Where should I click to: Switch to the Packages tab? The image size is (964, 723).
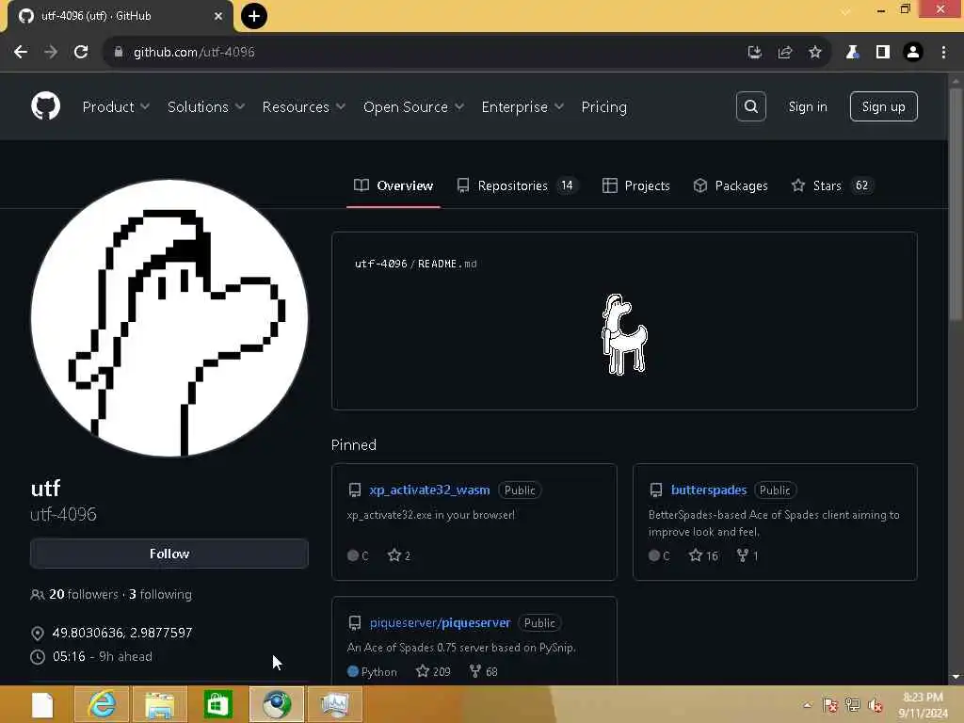731,185
